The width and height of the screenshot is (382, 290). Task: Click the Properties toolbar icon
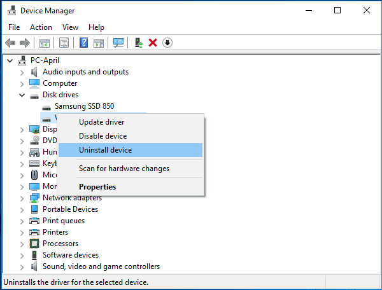pyautogui.click(x=64, y=43)
